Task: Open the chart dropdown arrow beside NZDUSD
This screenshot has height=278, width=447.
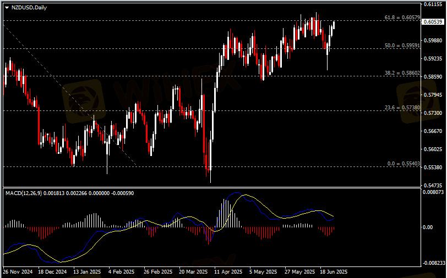Action: [x=7, y=8]
